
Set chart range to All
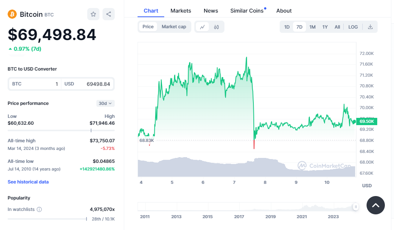pyautogui.click(x=337, y=27)
